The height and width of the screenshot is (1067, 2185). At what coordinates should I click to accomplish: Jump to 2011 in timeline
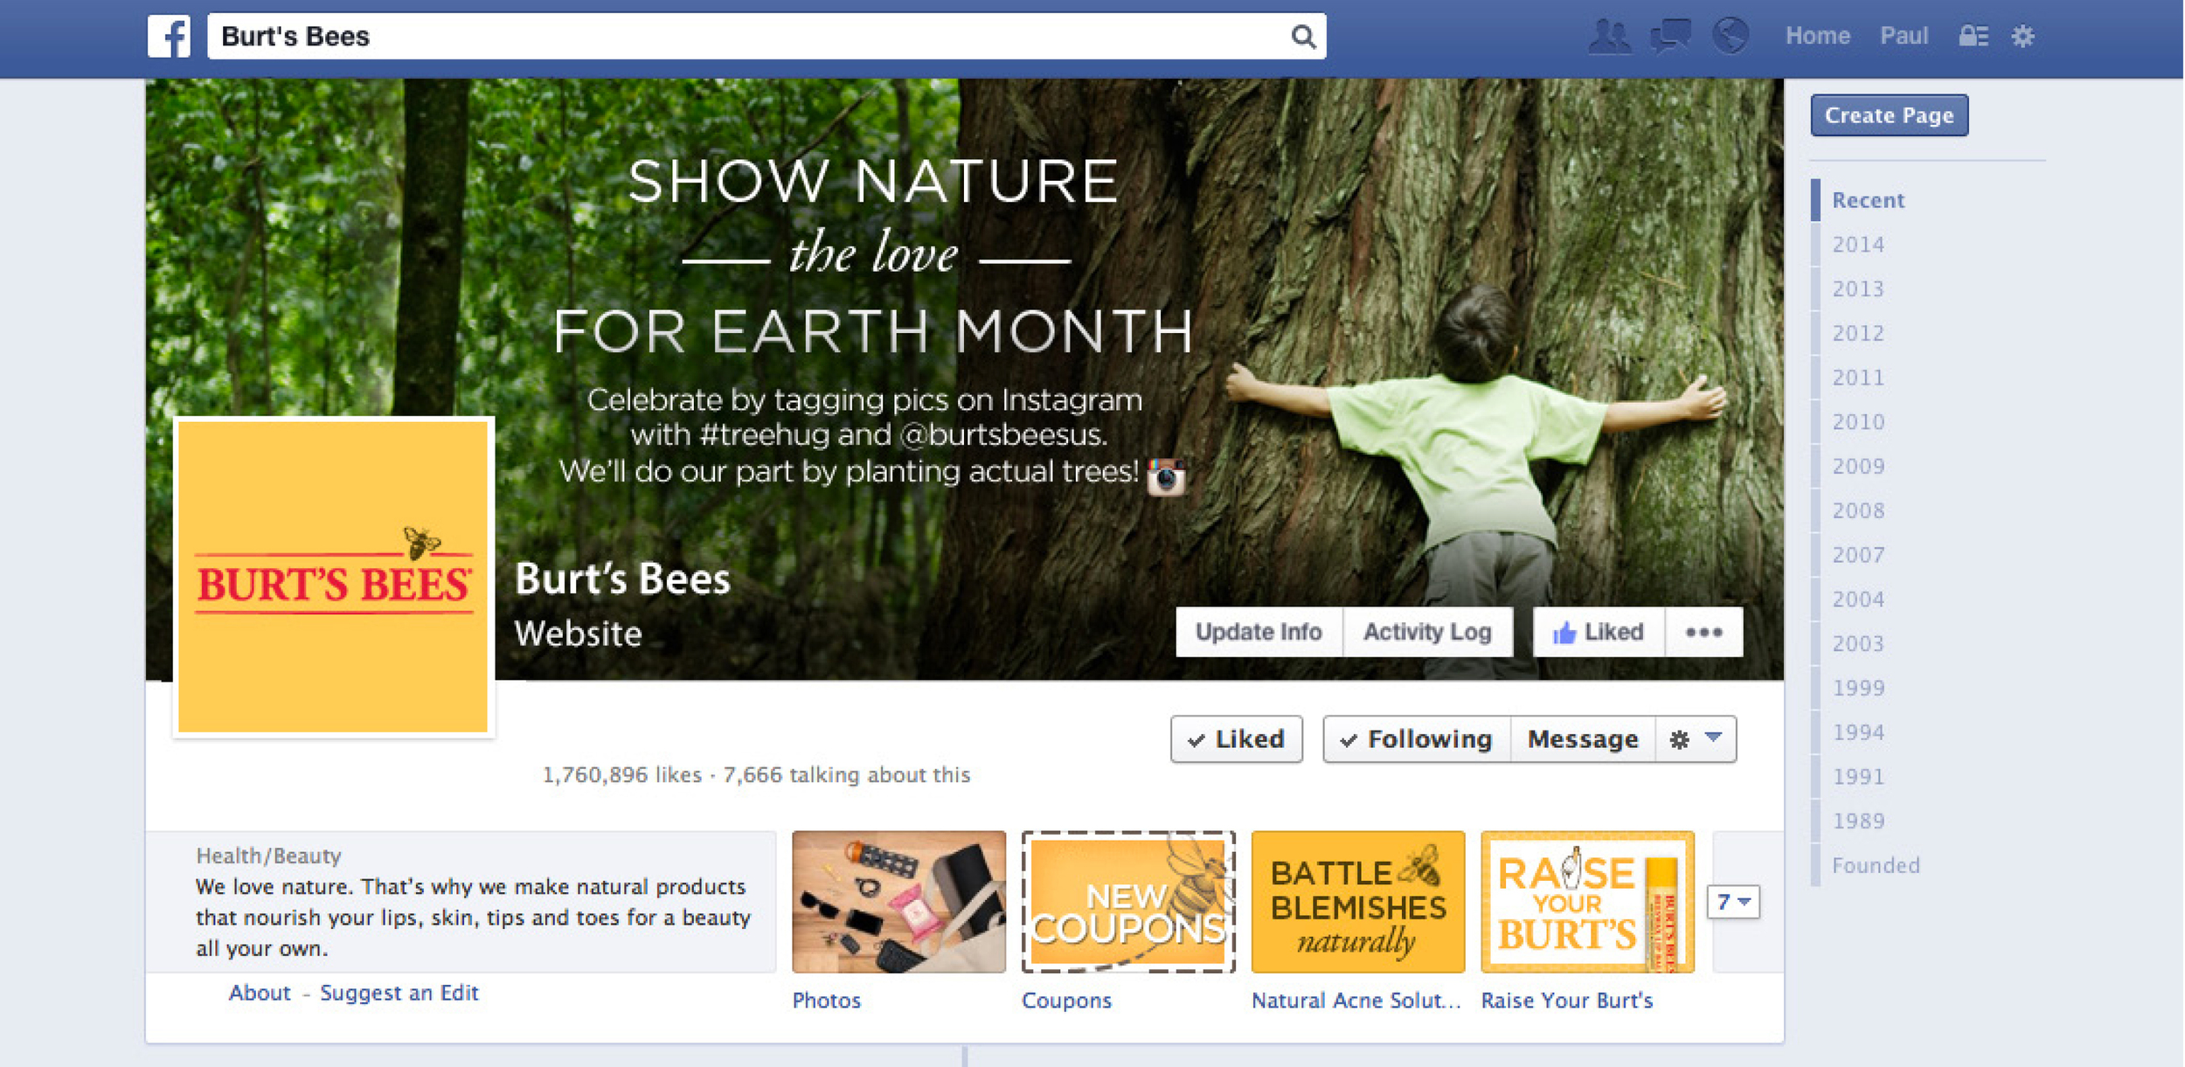pos(1858,378)
